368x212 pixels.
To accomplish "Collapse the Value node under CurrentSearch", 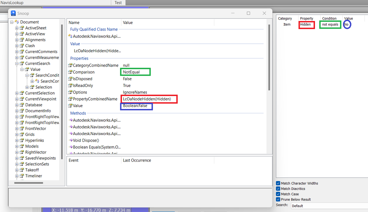I will point(22,70).
